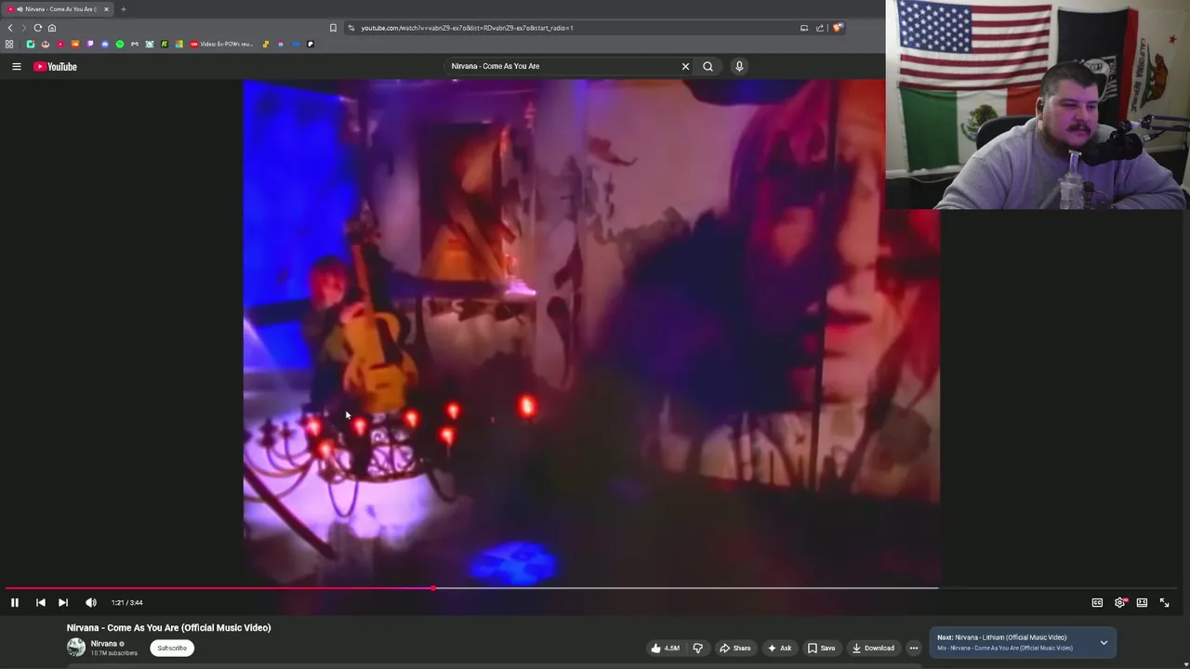The width and height of the screenshot is (1190, 669).
Task: Run search with the magnifier button
Action: tap(708, 66)
